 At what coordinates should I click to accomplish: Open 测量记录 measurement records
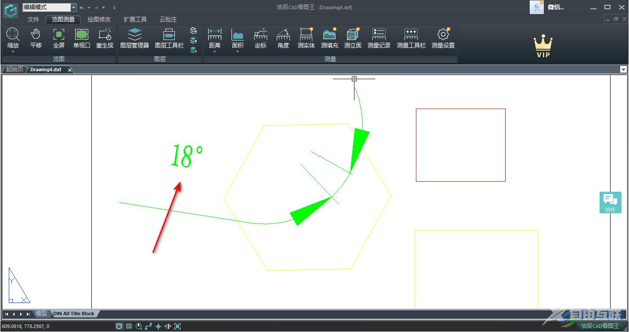point(379,38)
